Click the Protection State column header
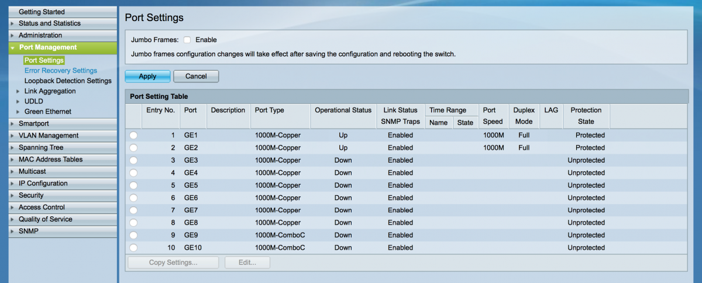702x283 pixels. (x=586, y=116)
